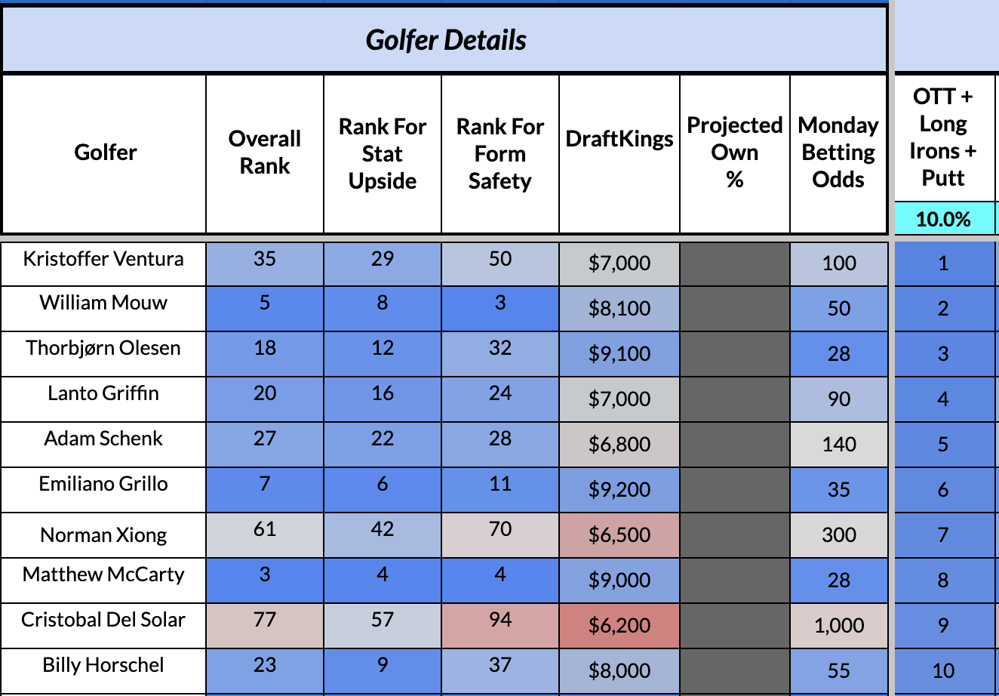Viewport: 999px width, 696px height.
Task: Edit the 10.0% weight cell
Action: (x=943, y=219)
